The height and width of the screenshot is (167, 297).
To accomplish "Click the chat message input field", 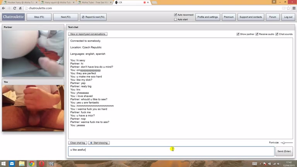I will coord(171,151).
